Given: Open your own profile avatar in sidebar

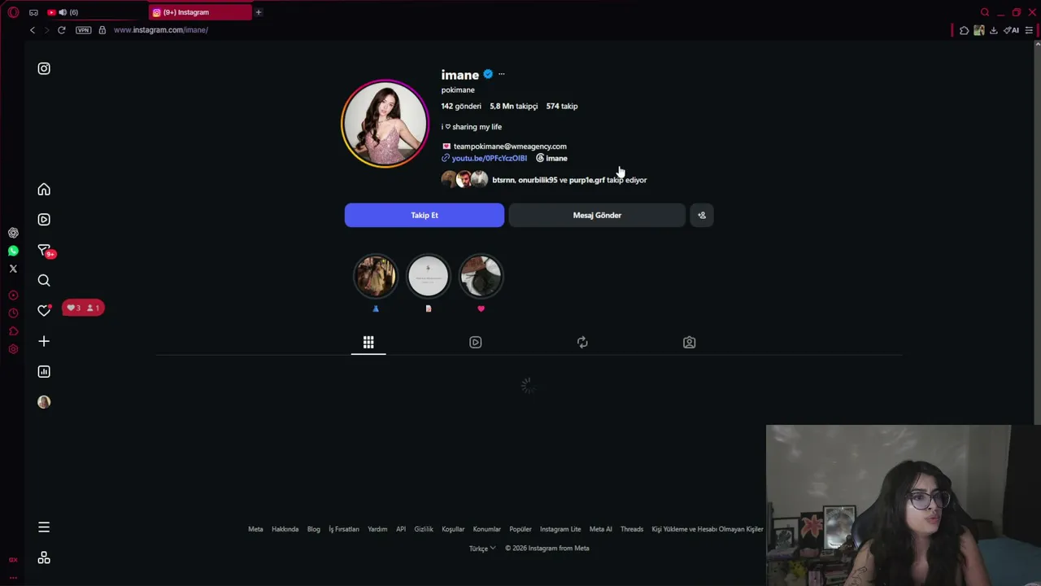Looking at the screenshot, I should (x=44, y=402).
